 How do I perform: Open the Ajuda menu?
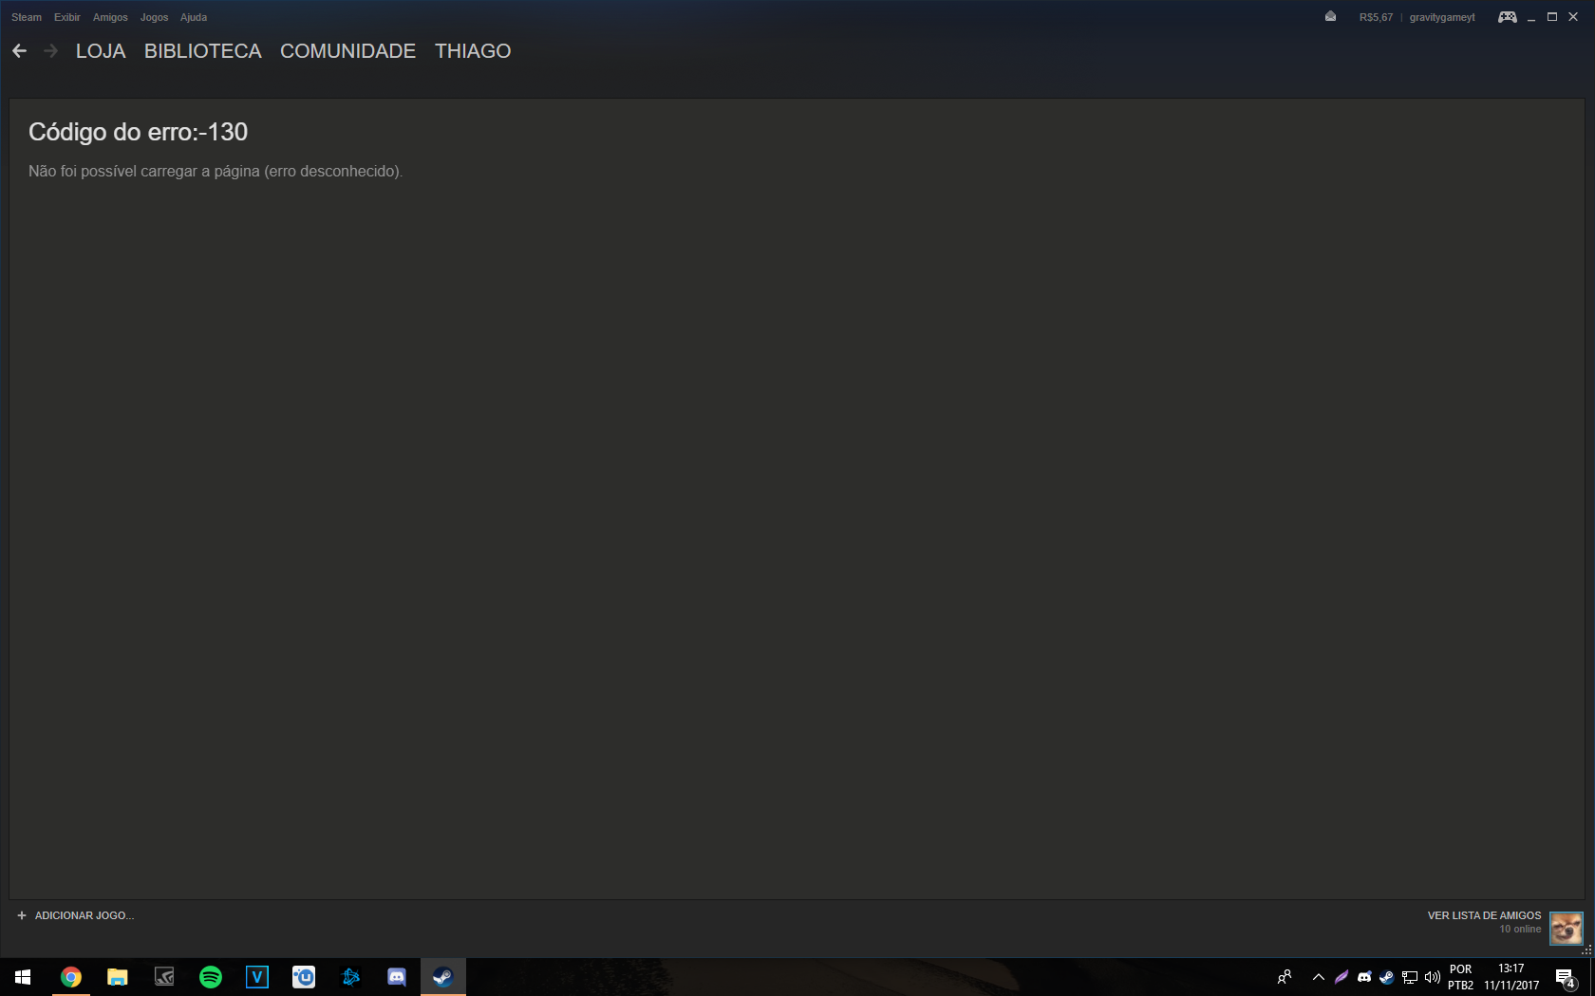coord(194,17)
